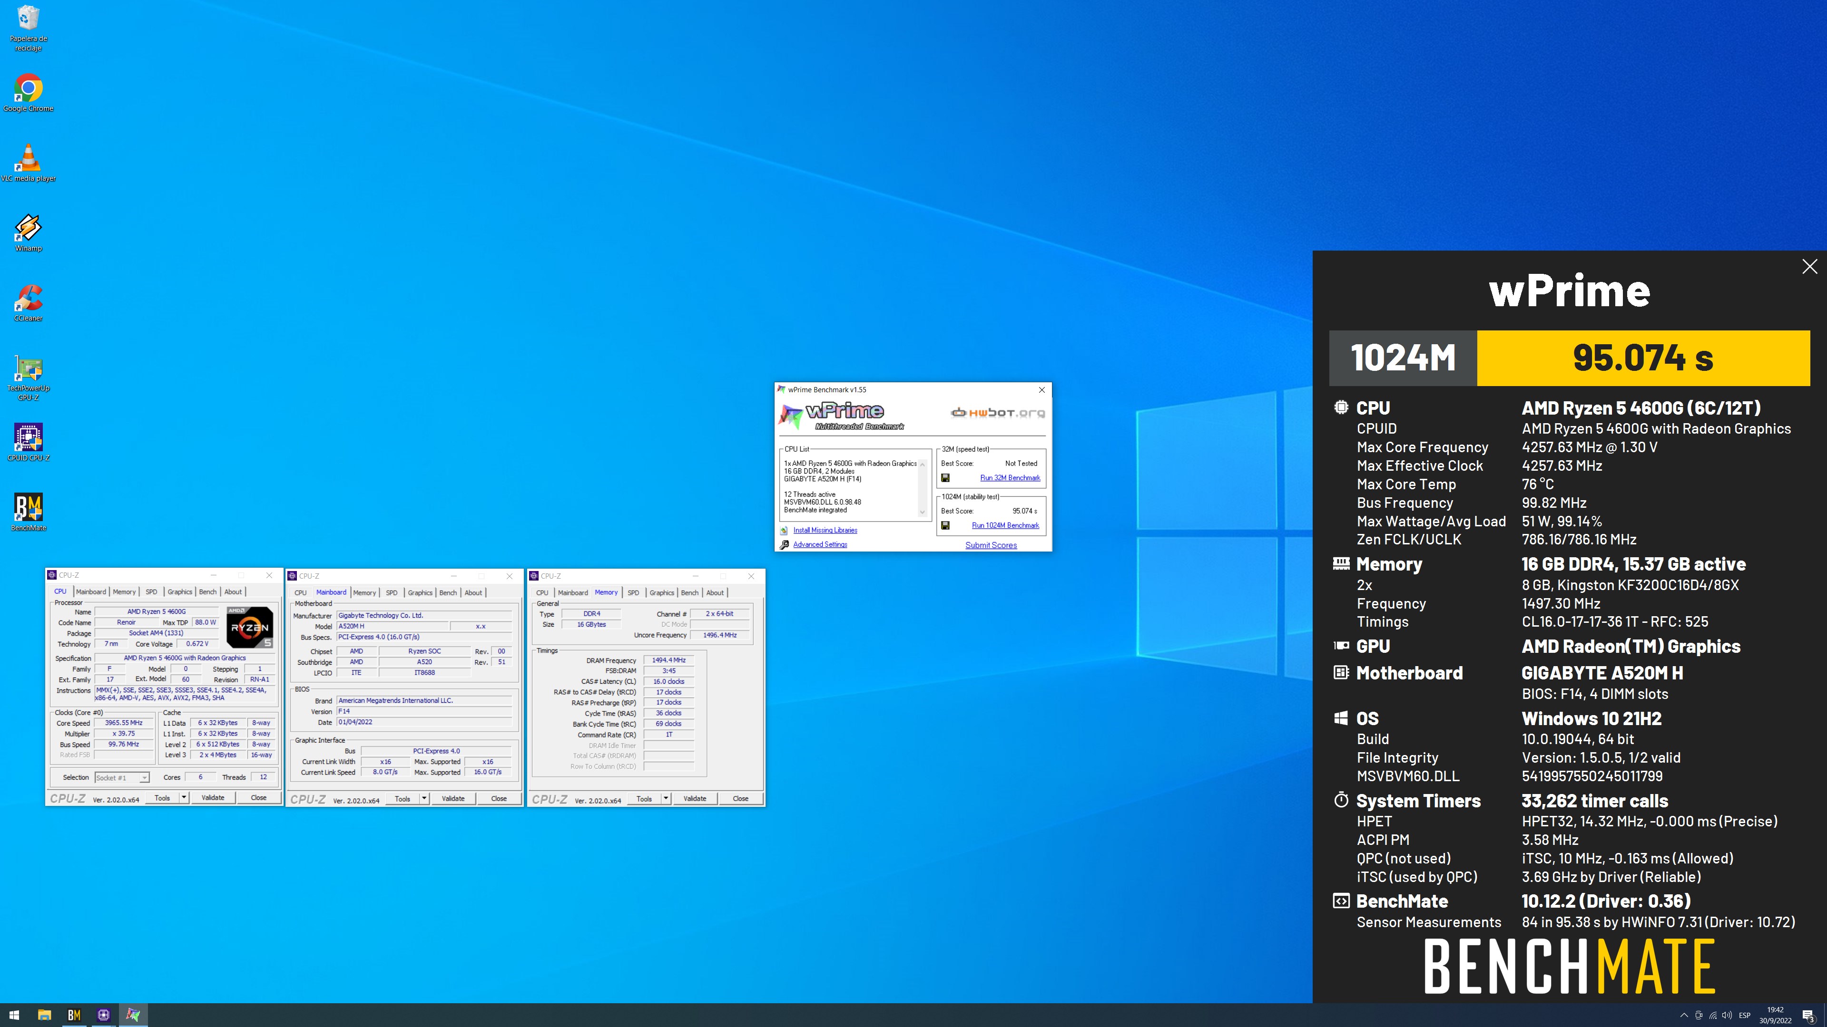This screenshot has width=1827, height=1027.
Task: Click the 33,262 timer calls entry
Action: click(x=1594, y=801)
